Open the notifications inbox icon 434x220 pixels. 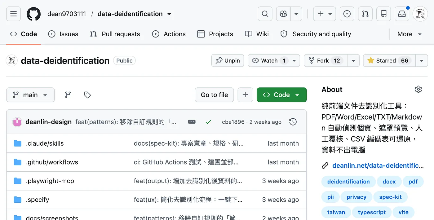(402, 14)
